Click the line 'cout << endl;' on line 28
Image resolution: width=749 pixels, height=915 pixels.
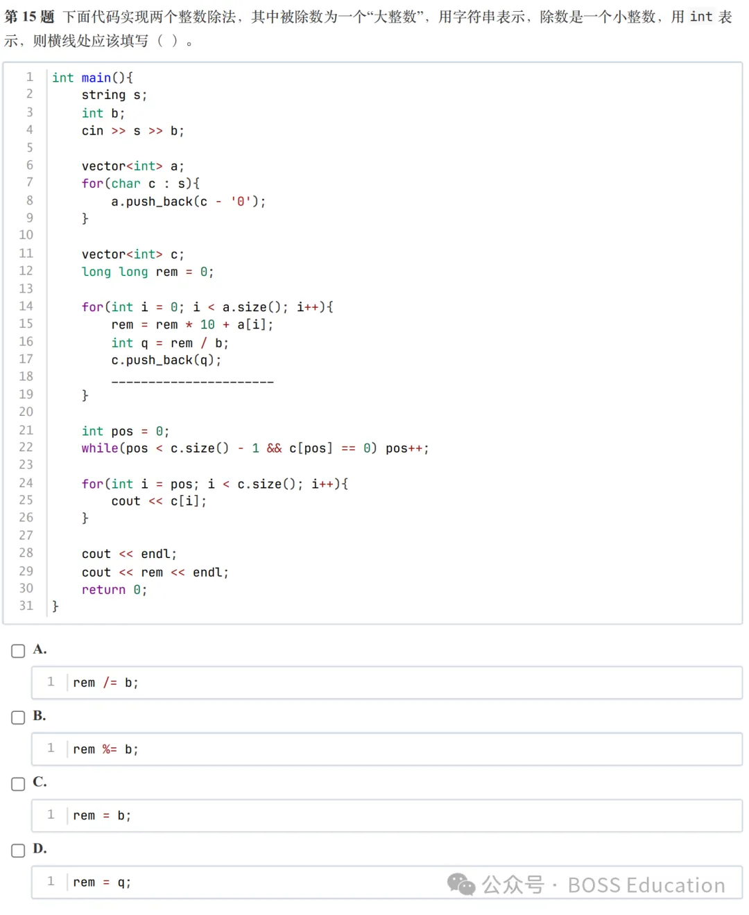[x=130, y=554]
